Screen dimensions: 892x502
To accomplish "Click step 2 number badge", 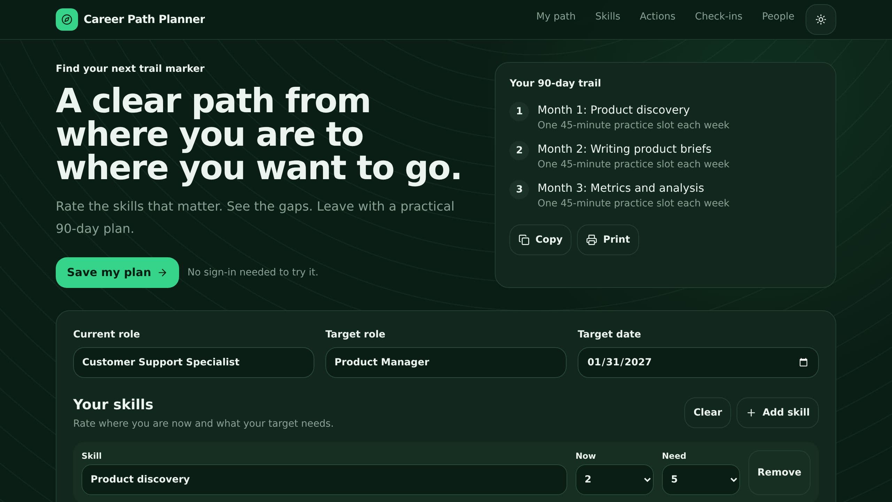I will (x=519, y=150).
